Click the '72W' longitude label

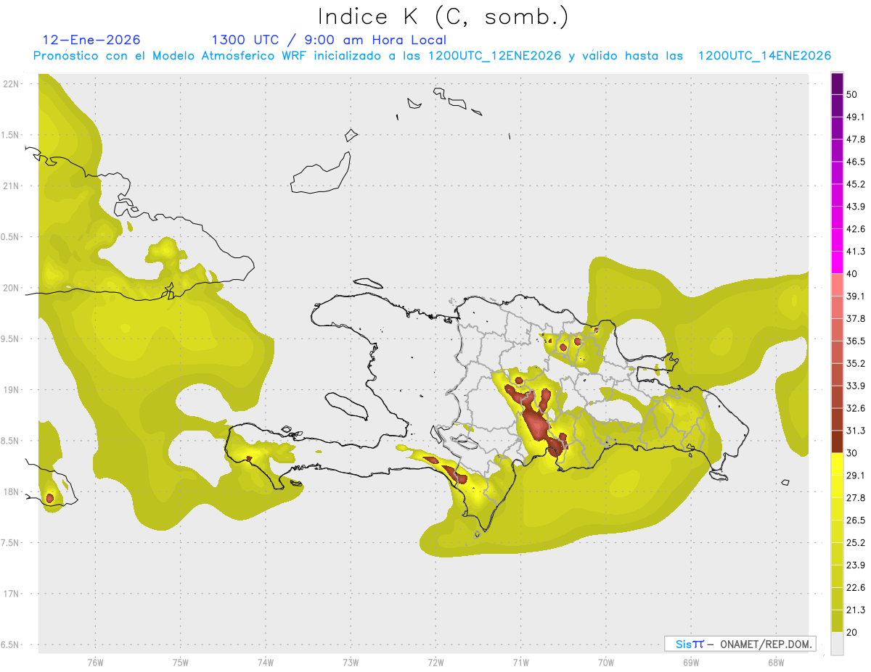click(435, 663)
